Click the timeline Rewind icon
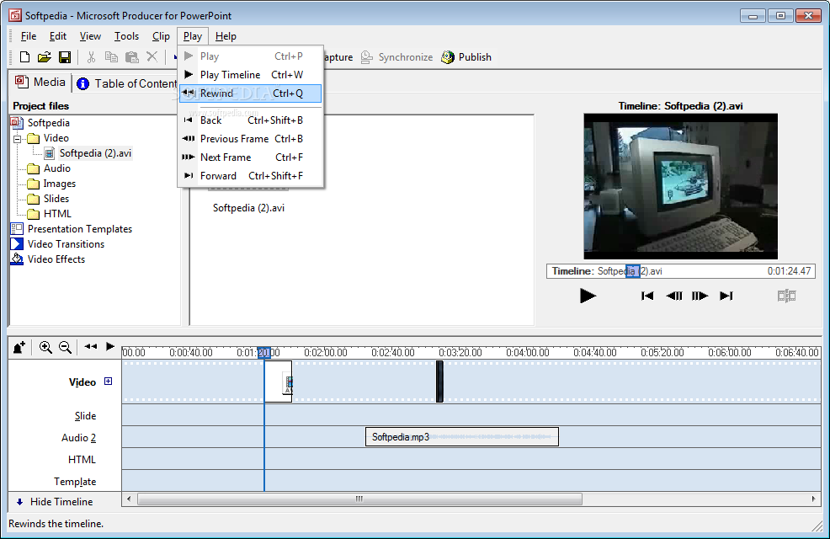This screenshot has height=539, width=830. (91, 346)
